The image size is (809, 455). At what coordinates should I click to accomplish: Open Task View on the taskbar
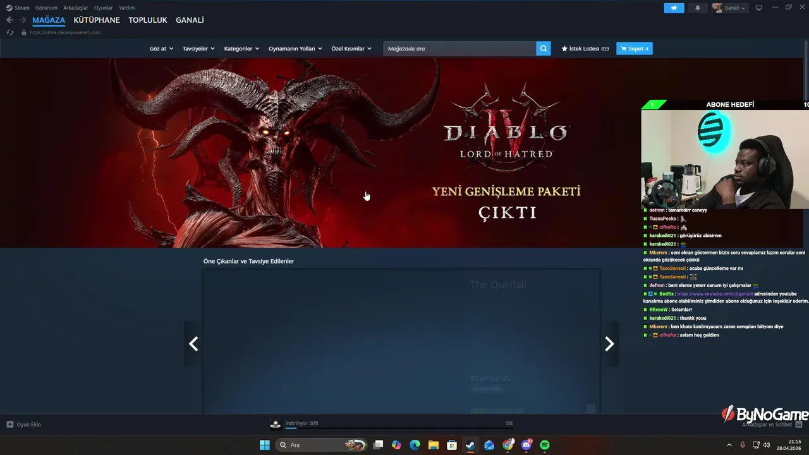(378, 445)
